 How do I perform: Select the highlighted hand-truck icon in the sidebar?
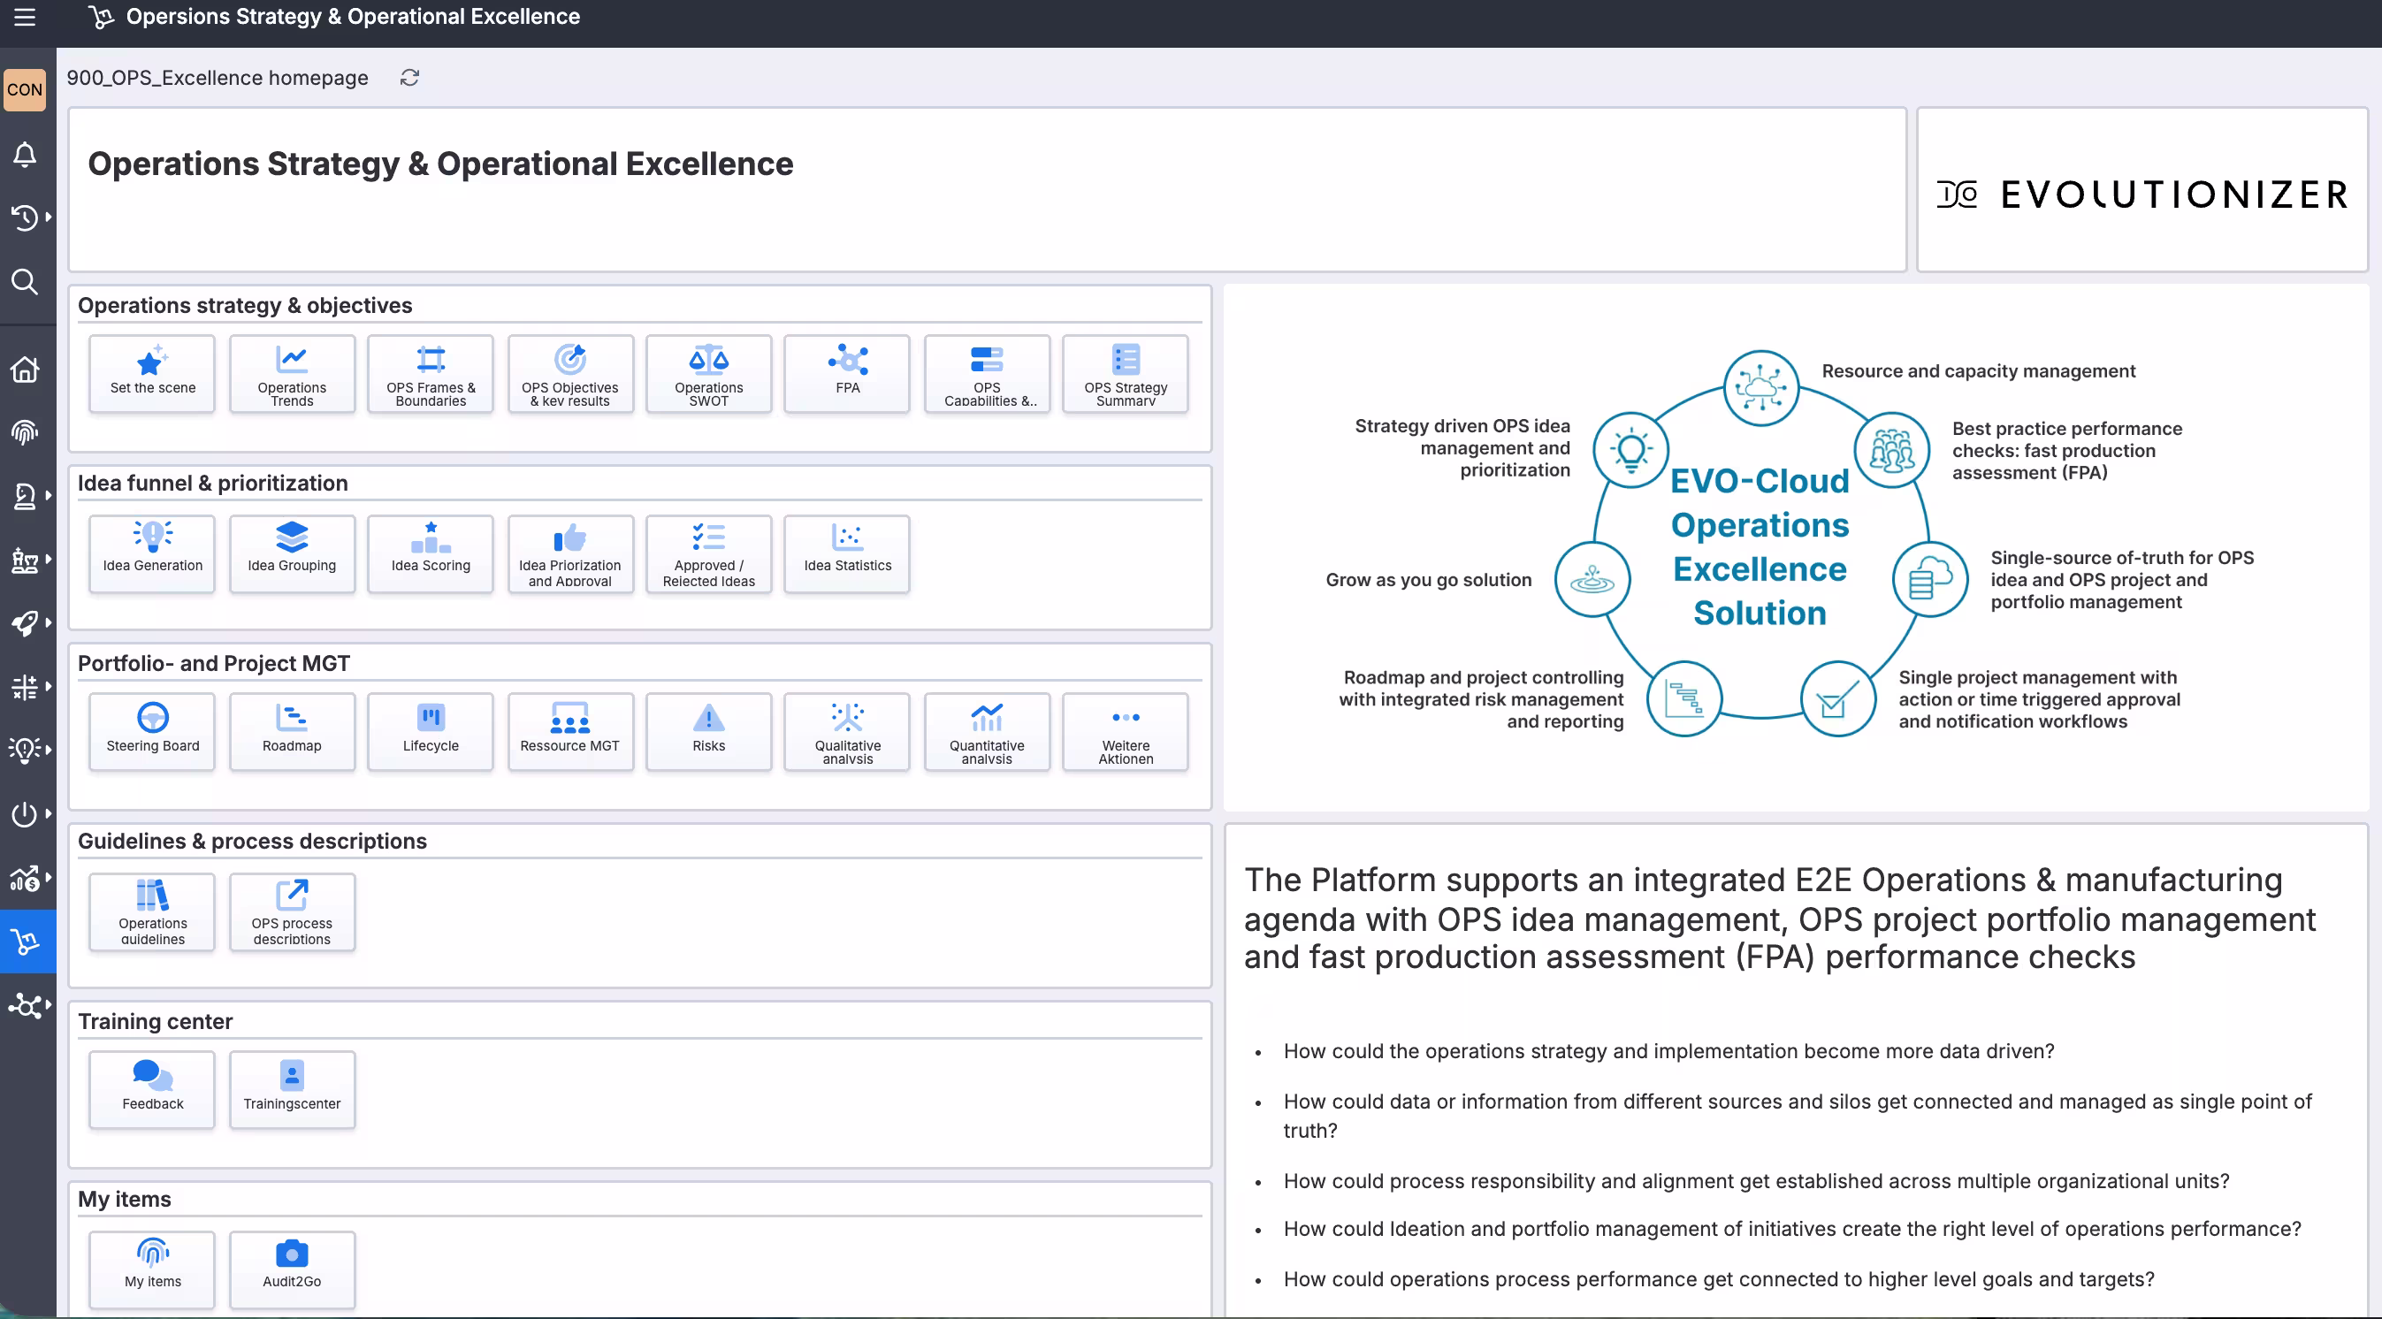point(25,942)
